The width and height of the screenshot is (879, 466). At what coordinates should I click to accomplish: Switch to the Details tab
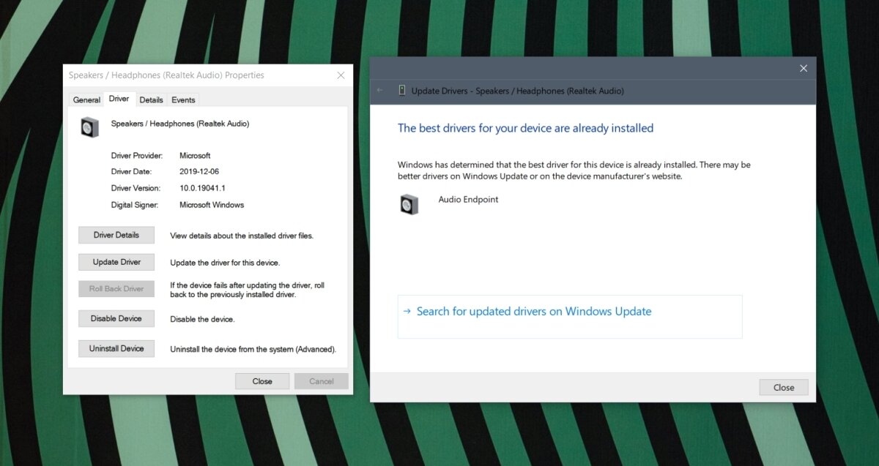click(151, 99)
